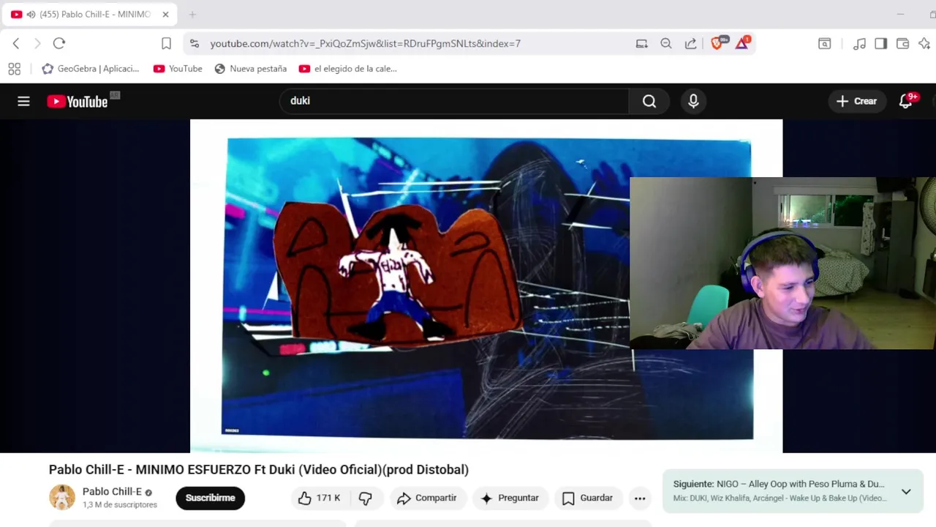This screenshot has width=936, height=527.
Task: Click the install app icon in address bar
Action: [641, 44]
